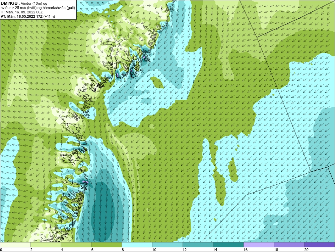The image size is (335, 252).
Task: Click legend scale label '2'
Action: [x=31, y=250]
